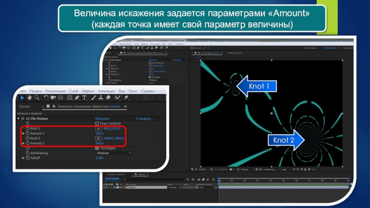Select the Rotation tool in enlarged inset

pyautogui.click(x=46, y=98)
